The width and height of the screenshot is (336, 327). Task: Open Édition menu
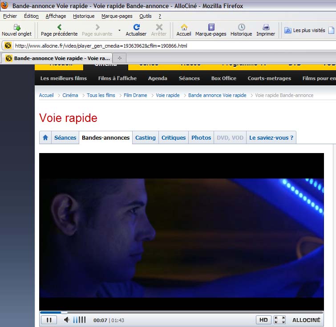point(31,16)
